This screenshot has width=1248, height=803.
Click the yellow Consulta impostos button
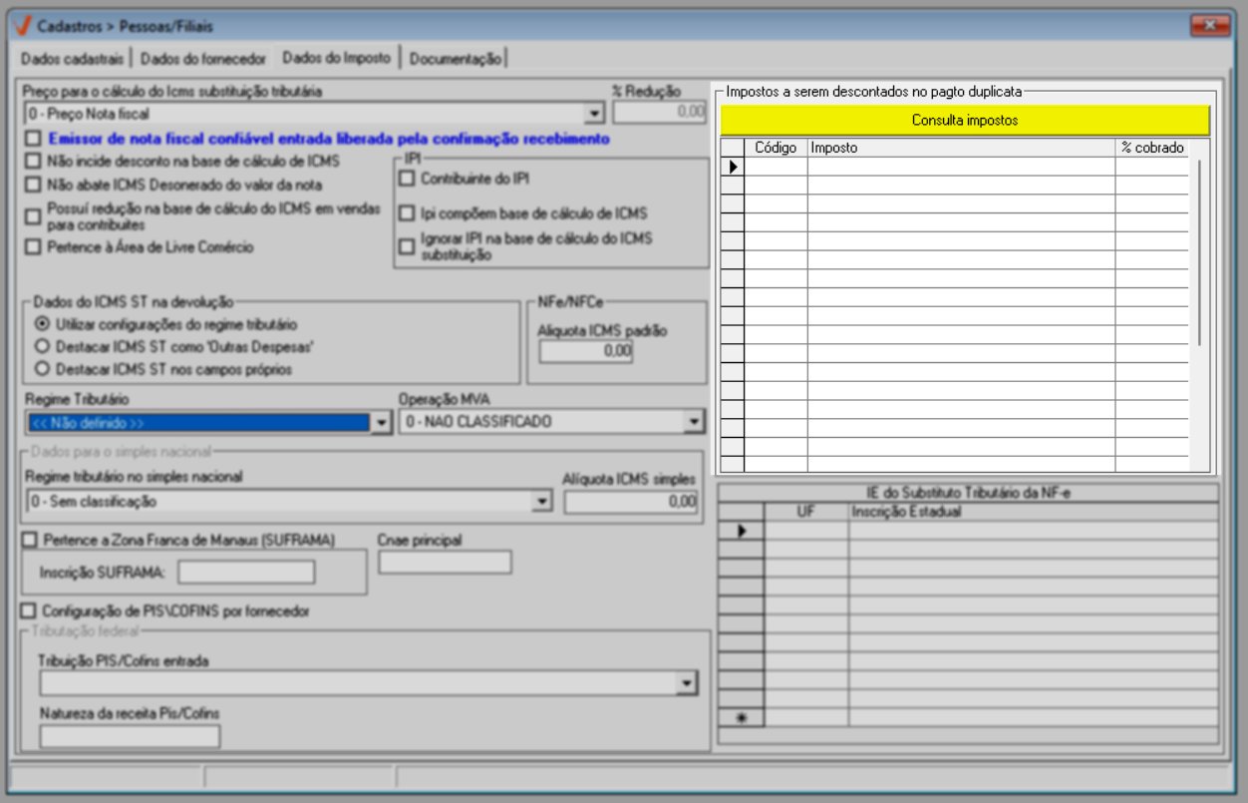[x=964, y=121]
